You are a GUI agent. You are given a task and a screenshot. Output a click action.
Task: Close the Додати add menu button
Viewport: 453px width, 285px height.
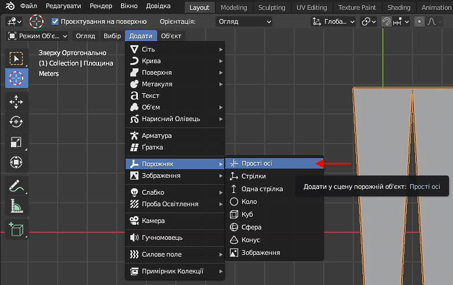(x=141, y=36)
